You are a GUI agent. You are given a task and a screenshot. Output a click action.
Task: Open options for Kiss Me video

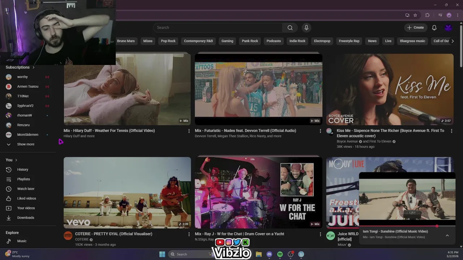pos(451,131)
